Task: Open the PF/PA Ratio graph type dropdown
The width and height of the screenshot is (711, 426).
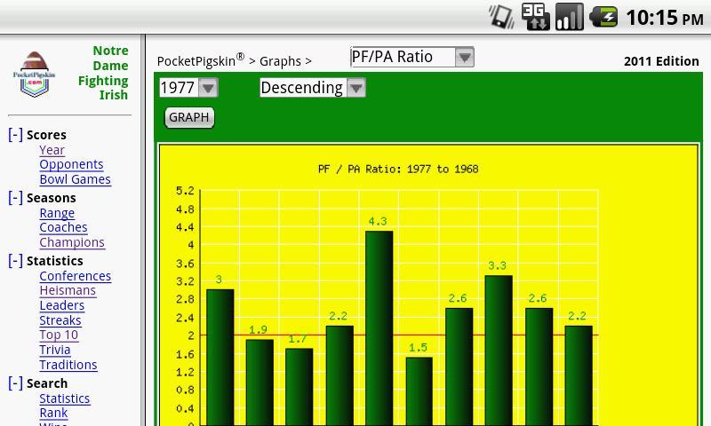Action: tap(412, 58)
